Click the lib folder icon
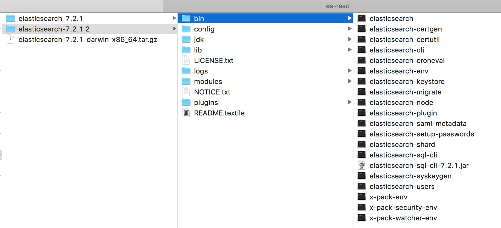The height and width of the screenshot is (228, 501). click(x=186, y=50)
